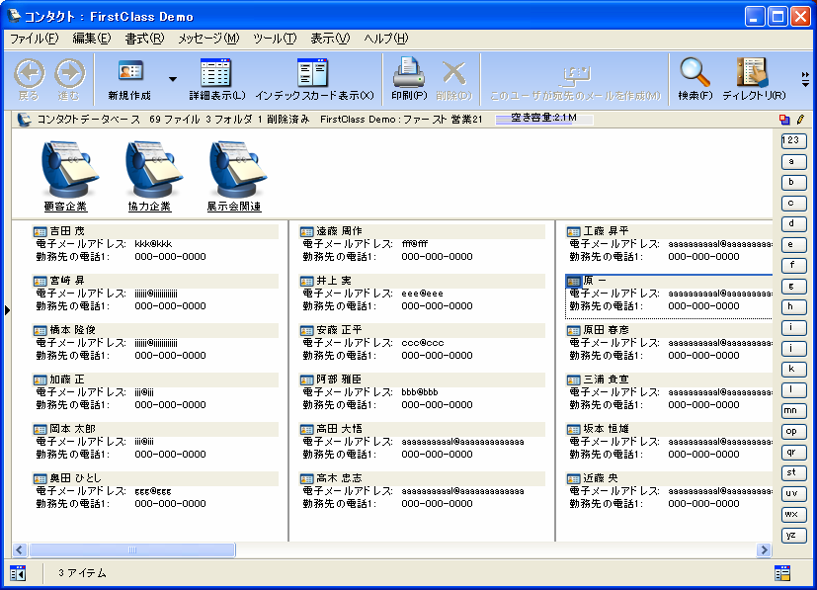Image resolution: width=817 pixels, height=590 pixels.
Task: Select the contact name 橋本 隆俊
Action: (72, 330)
